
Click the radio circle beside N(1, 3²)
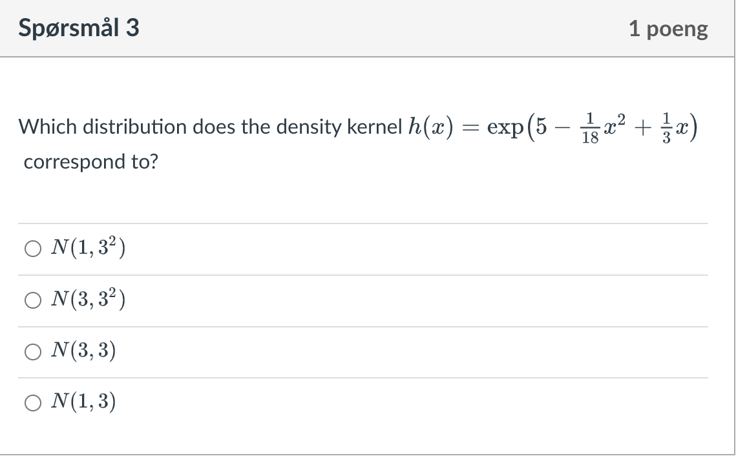(x=33, y=248)
